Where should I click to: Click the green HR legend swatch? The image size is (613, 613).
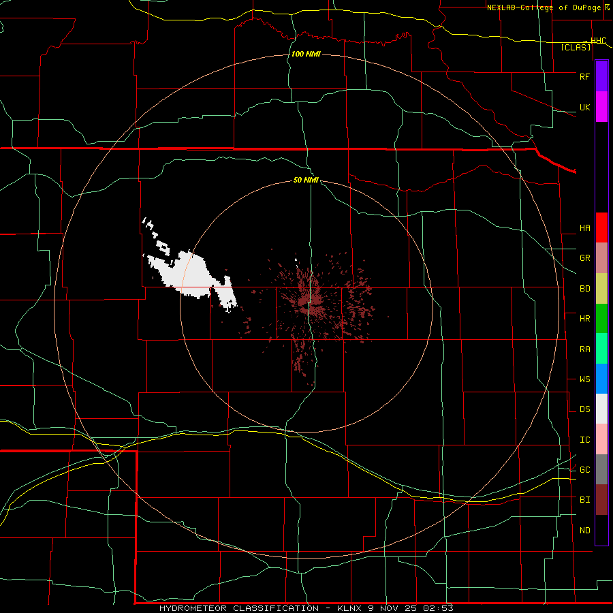click(x=601, y=319)
